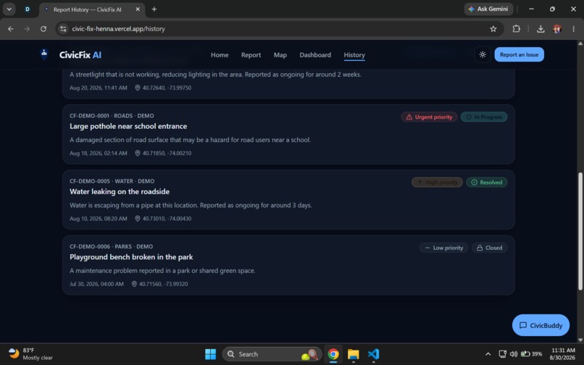Image resolution: width=584 pixels, height=365 pixels.
Task: Go to the Home nav item
Action: click(220, 55)
